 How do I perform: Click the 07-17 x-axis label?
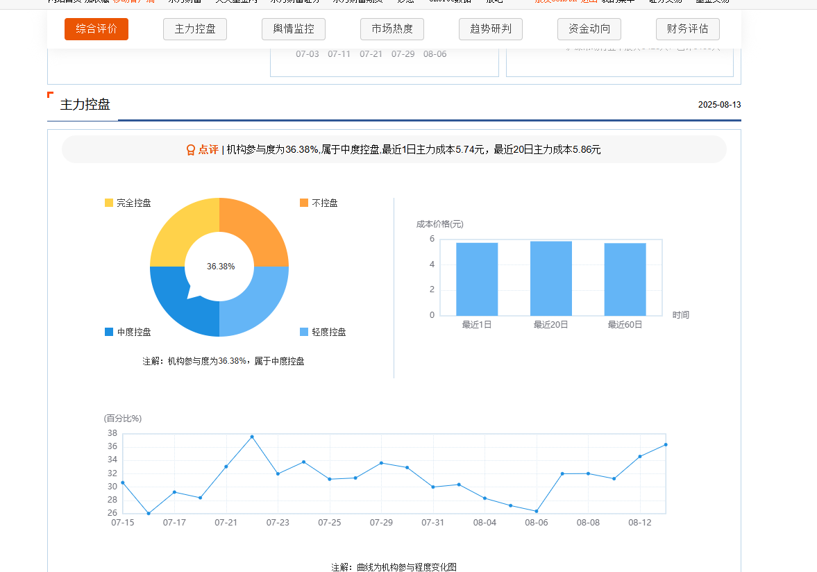tap(174, 523)
